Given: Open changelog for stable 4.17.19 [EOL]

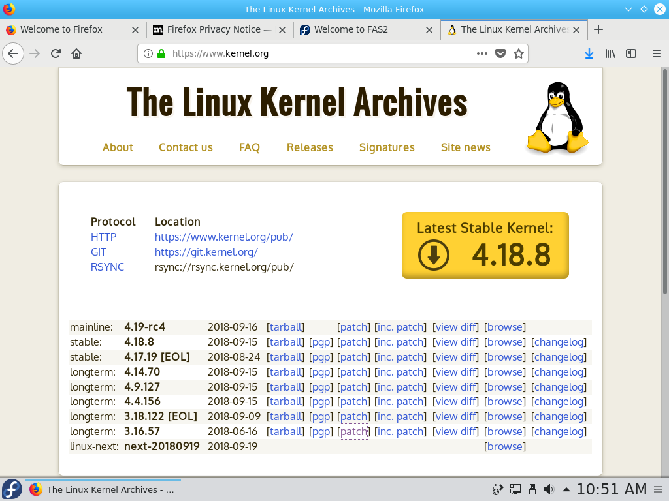Looking at the screenshot, I should (559, 357).
